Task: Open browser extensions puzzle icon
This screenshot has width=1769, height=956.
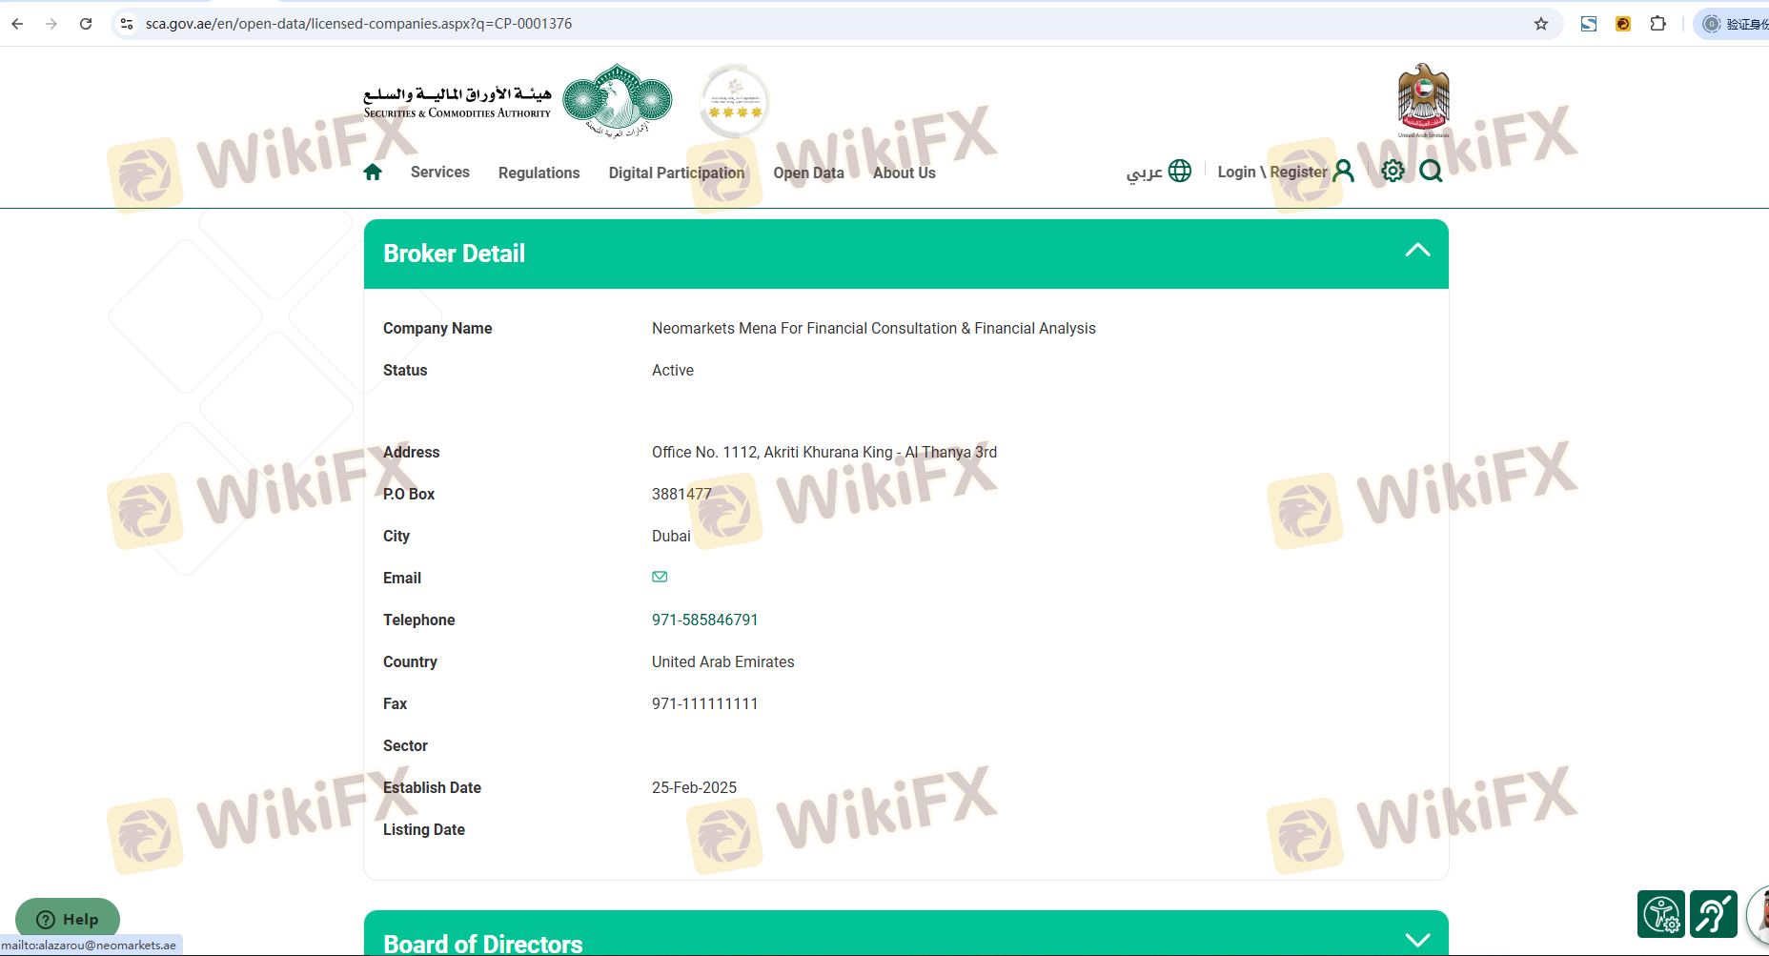Action: point(1658,24)
